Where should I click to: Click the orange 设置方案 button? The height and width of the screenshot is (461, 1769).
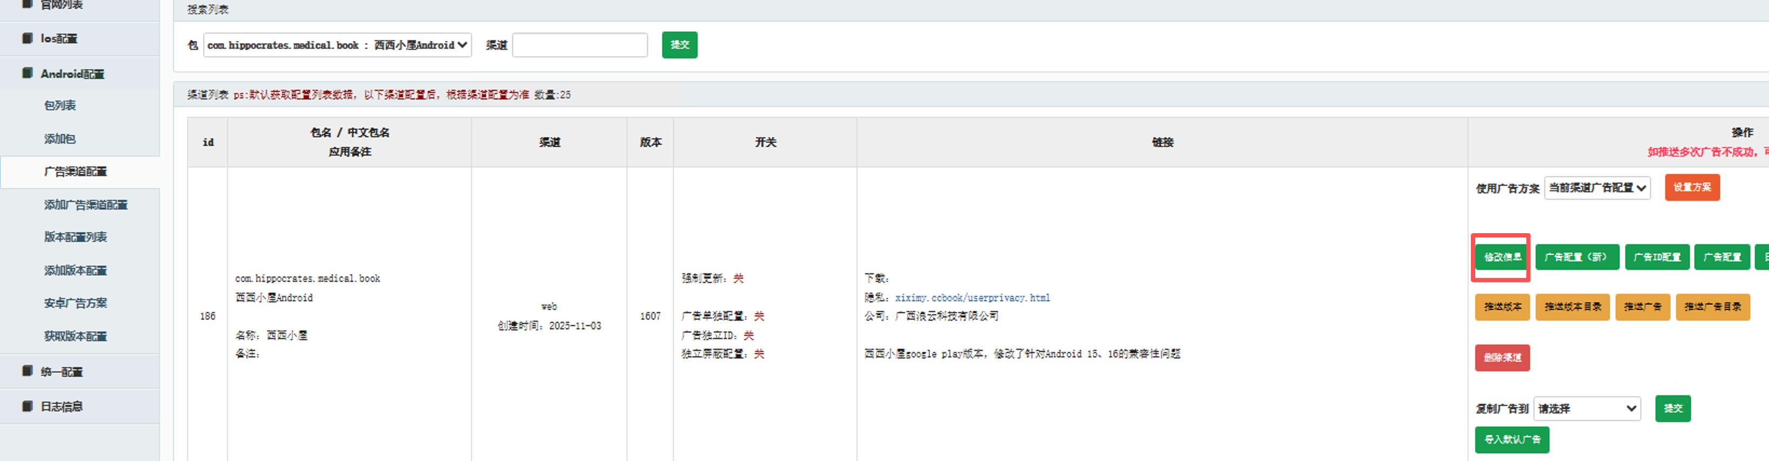[x=1691, y=188]
